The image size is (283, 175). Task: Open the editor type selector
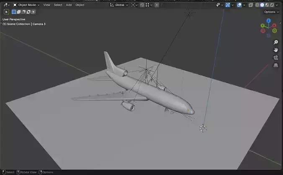(x=7, y=5)
